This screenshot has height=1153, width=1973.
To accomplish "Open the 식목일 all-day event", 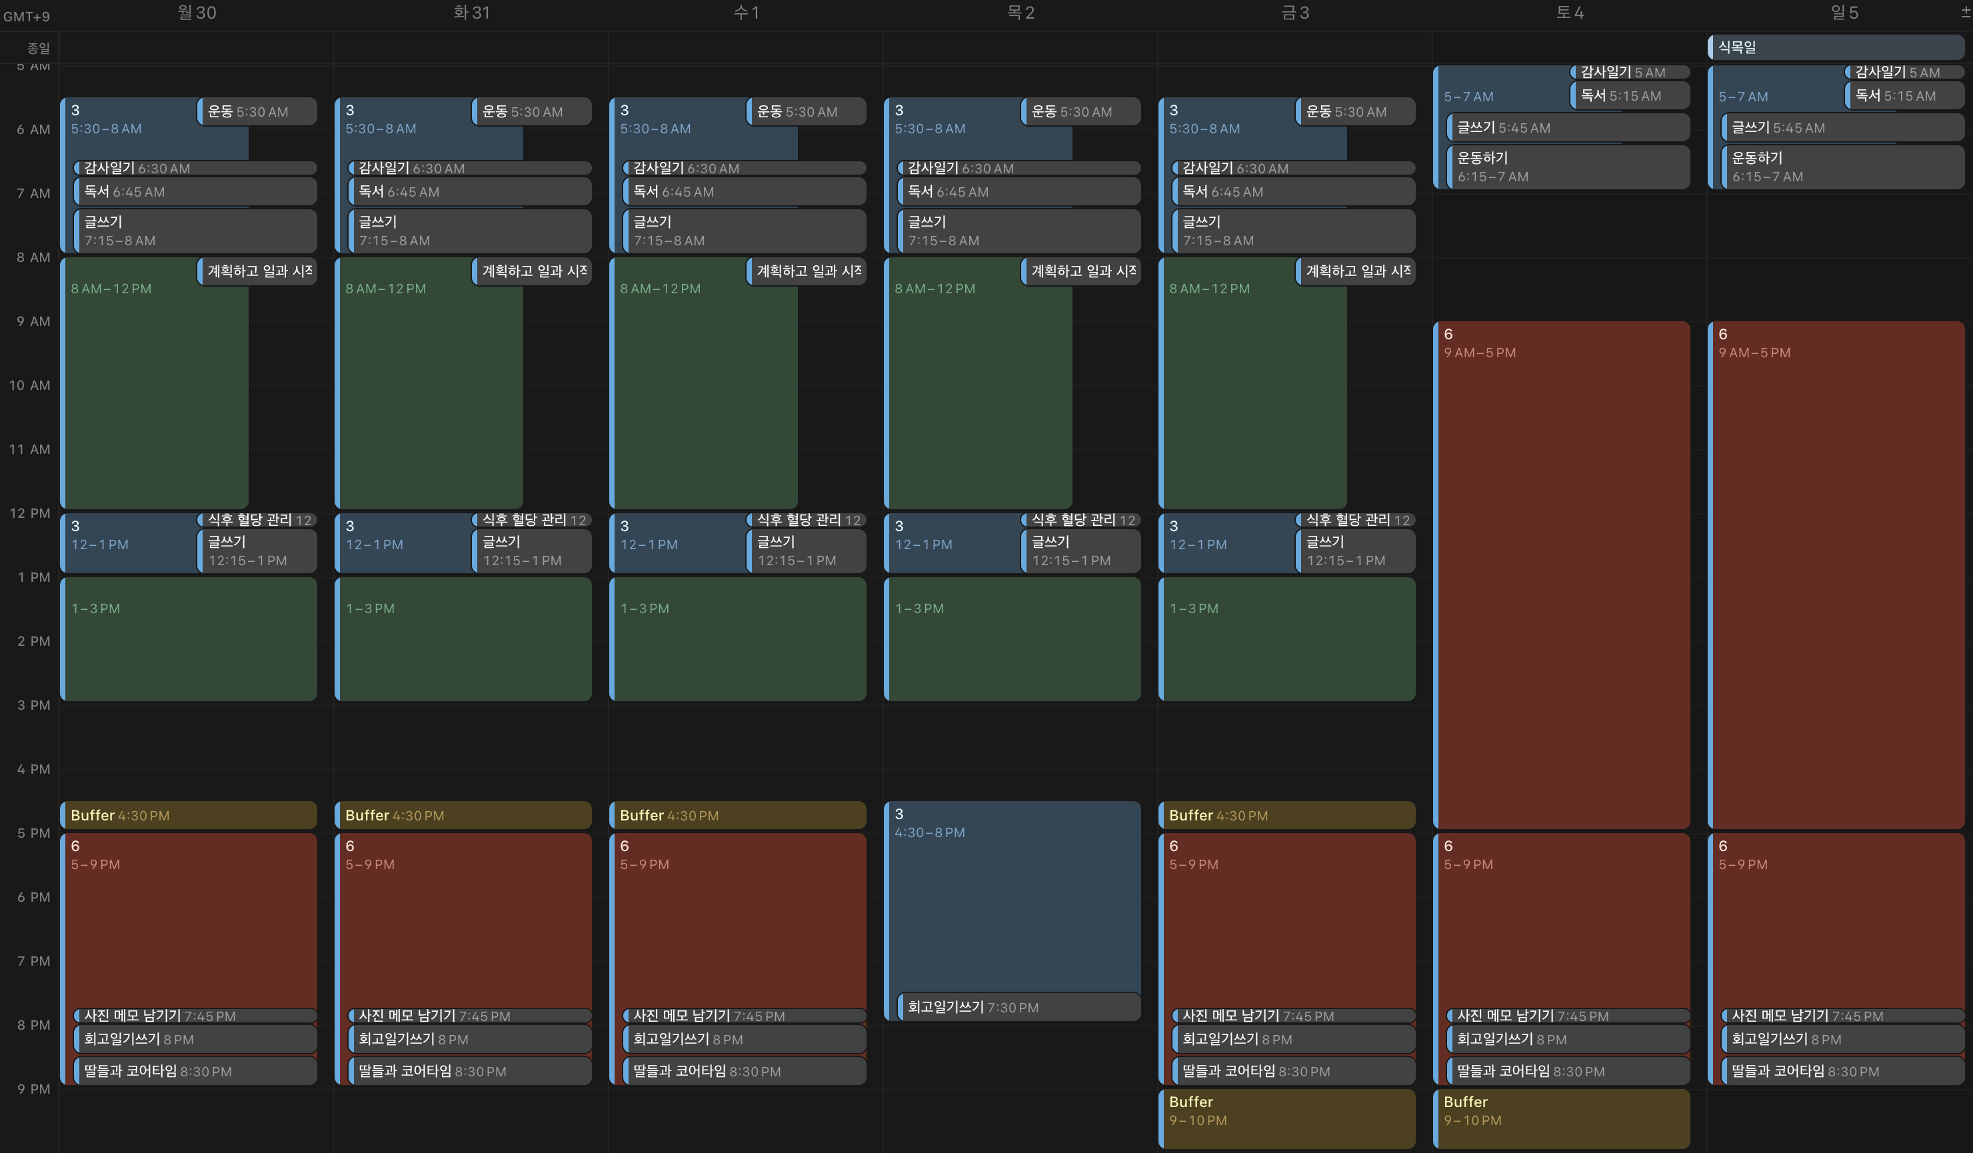I will pyautogui.click(x=1834, y=47).
